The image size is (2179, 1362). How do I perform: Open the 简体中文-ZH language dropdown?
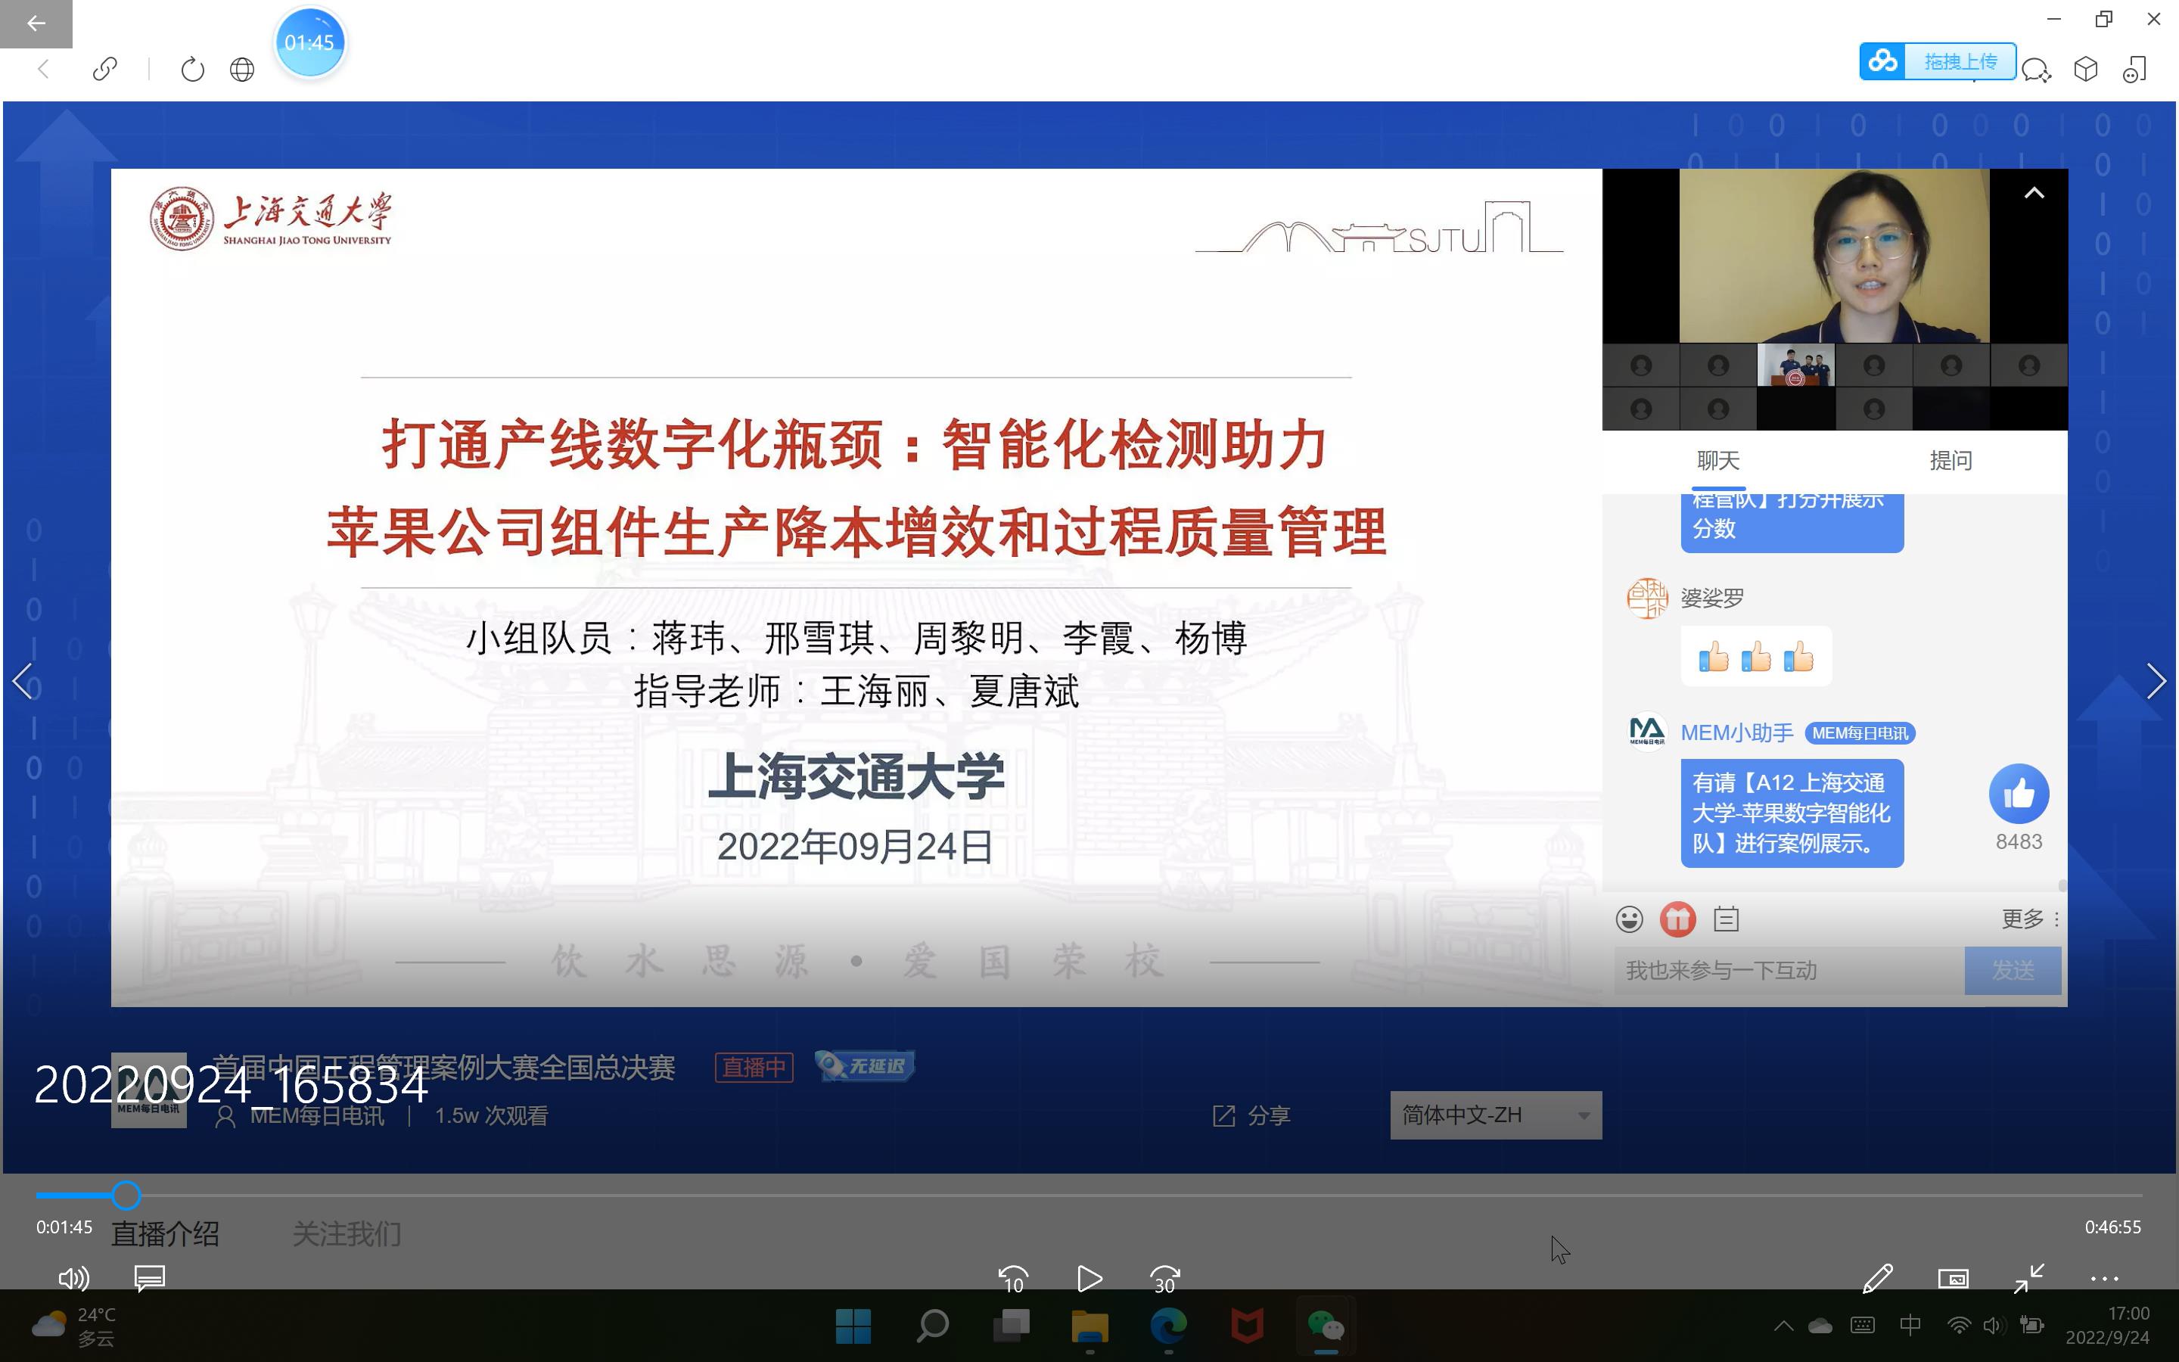point(1495,1115)
